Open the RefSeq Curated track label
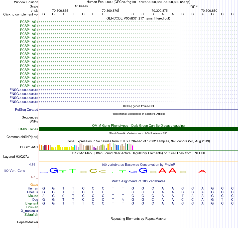 click(26, 109)
